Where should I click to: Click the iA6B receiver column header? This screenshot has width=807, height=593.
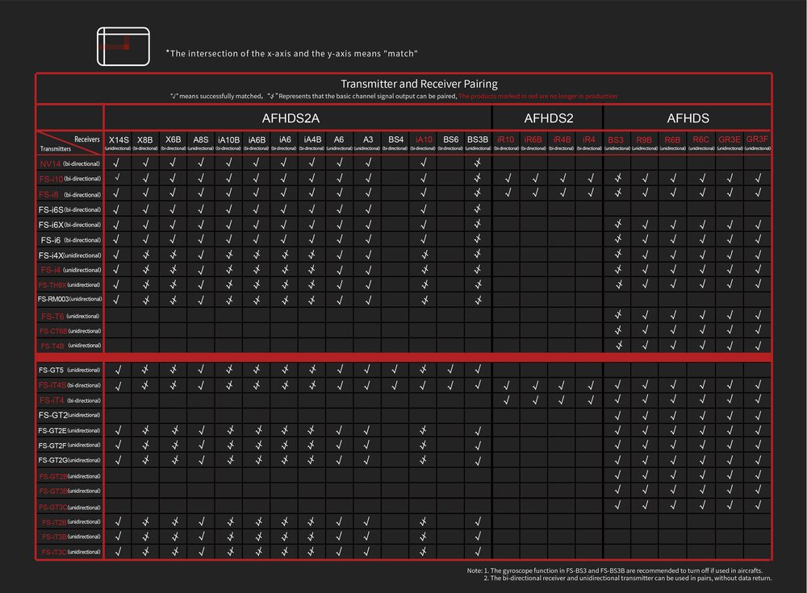click(x=257, y=143)
